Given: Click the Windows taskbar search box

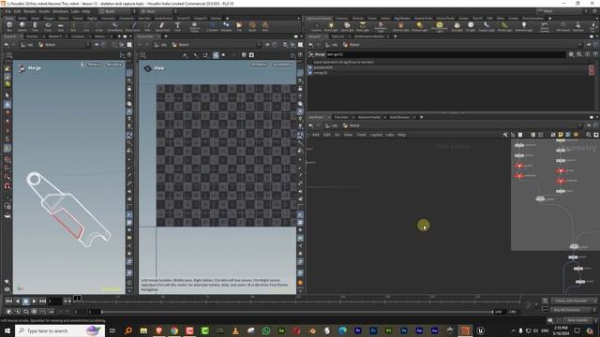Looking at the screenshot, I should point(60,330).
